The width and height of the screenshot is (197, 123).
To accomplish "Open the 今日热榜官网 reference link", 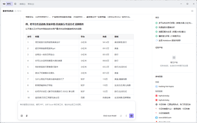I will coord(164,113).
